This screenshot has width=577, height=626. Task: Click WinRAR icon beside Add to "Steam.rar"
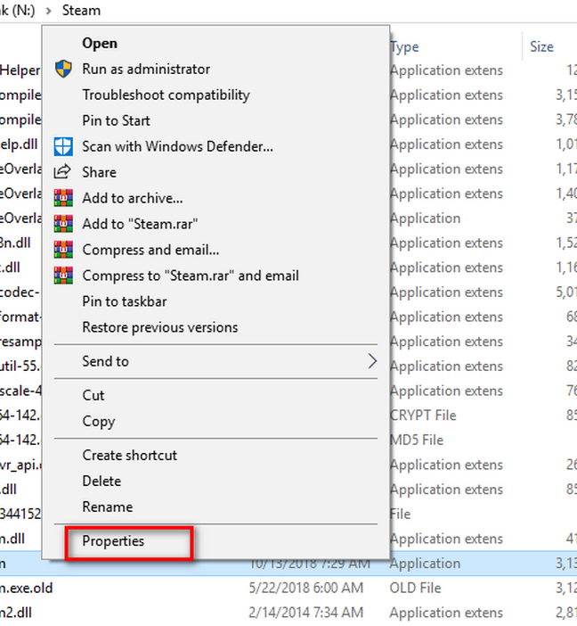(63, 224)
